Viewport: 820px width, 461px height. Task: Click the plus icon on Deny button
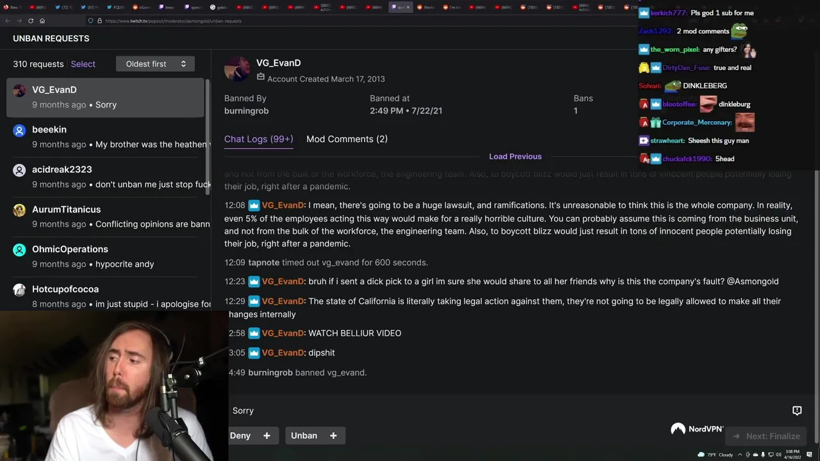(x=266, y=435)
